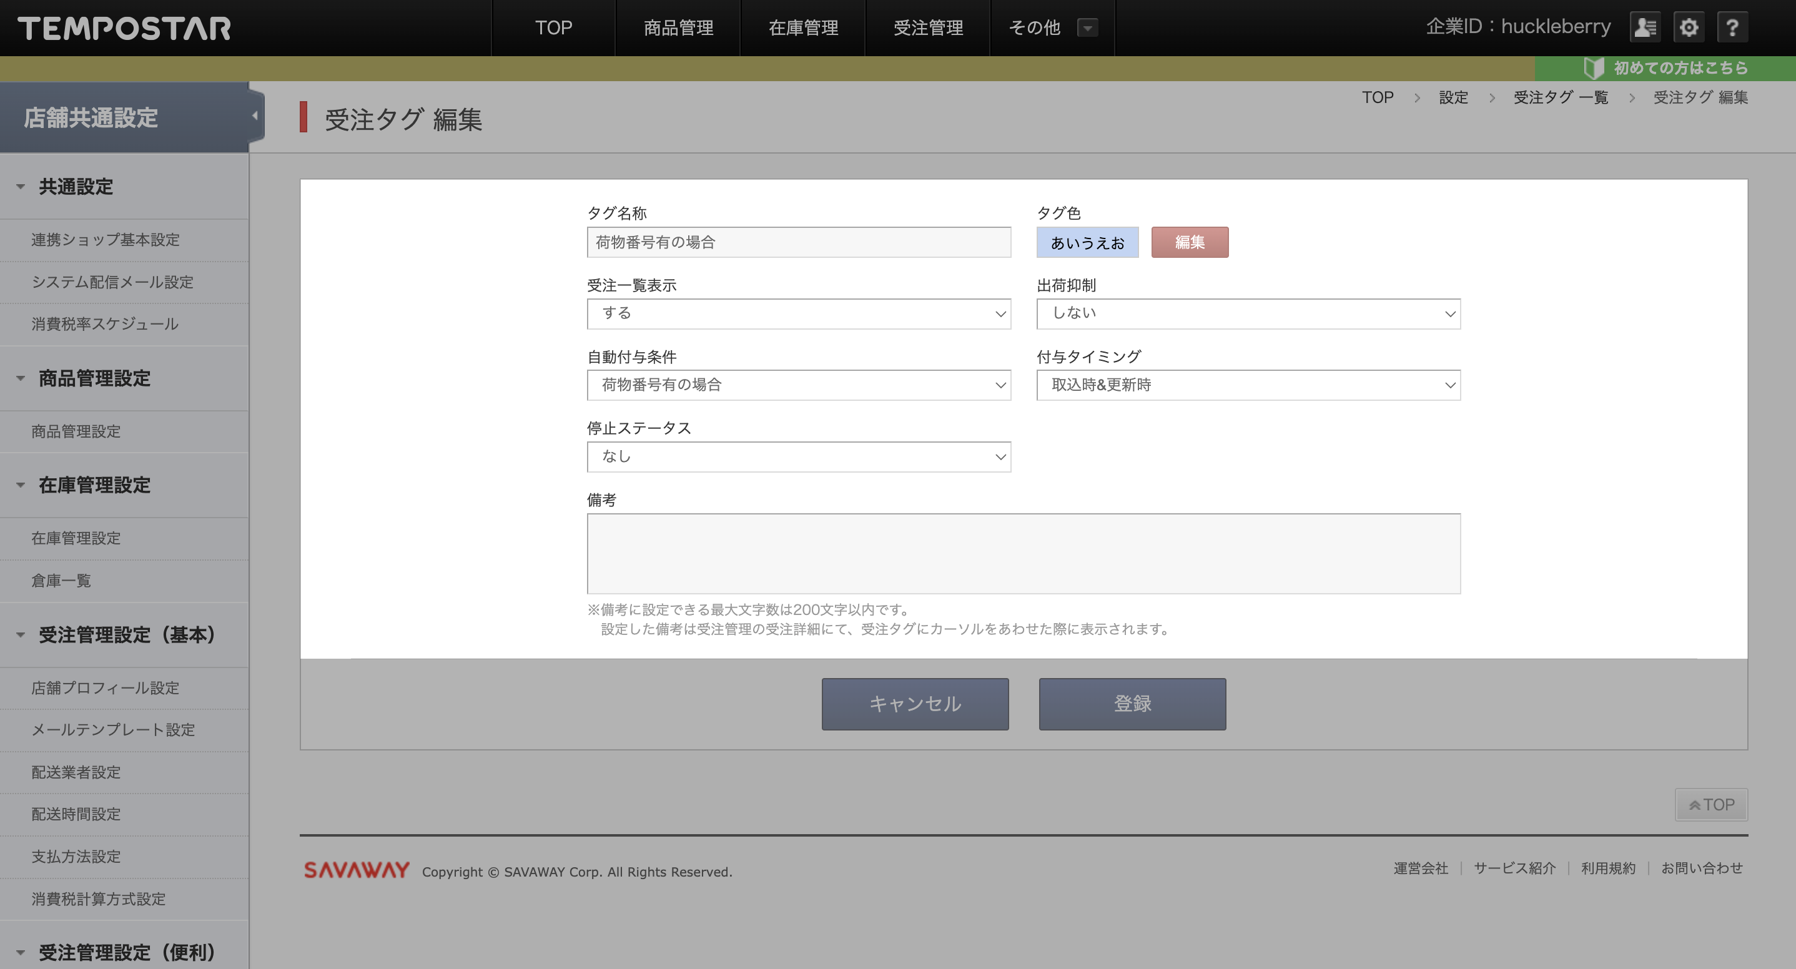Open settings via the gear icon
The width and height of the screenshot is (1796, 969).
point(1689,27)
